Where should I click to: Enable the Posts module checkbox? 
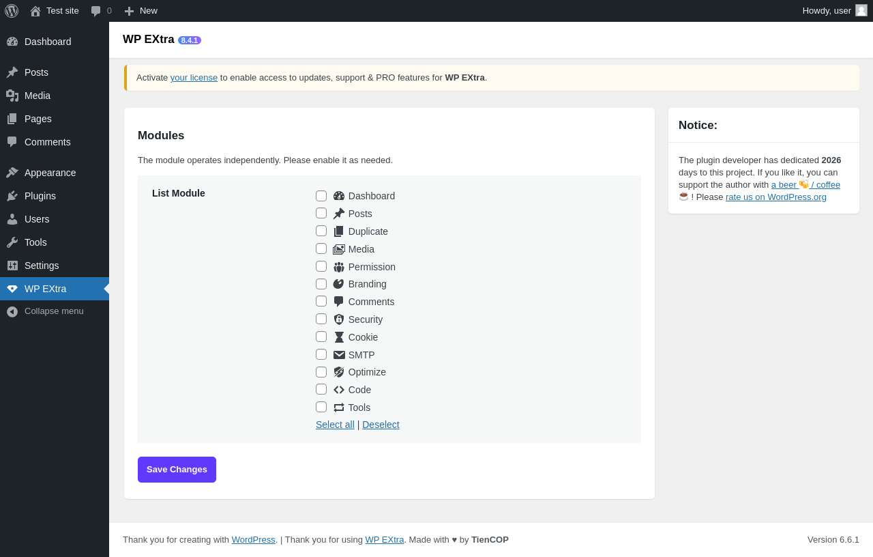tap(321, 213)
